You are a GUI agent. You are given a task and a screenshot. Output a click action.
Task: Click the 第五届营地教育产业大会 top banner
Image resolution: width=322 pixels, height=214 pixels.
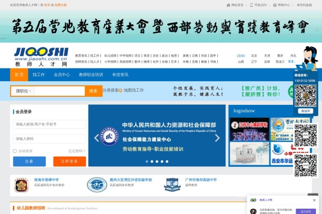pyautogui.click(x=161, y=26)
